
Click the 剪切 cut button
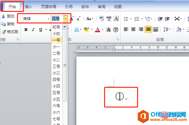coord(8,16)
